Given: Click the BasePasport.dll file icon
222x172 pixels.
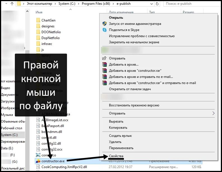Looking at the screenshot, I should tap(38, 126).
